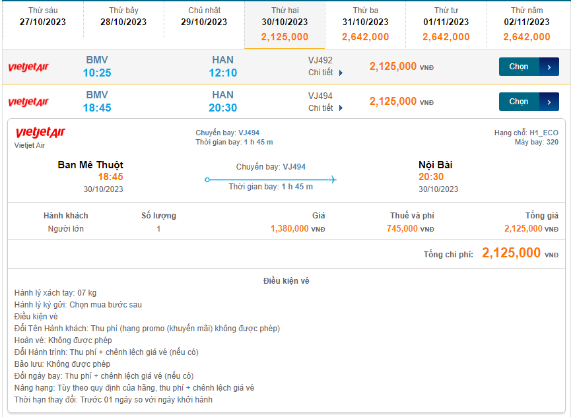Image resolution: width=573 pixels, height=417 pixels.
Task: Select Thứ hai 30/10/2023 date tab
Action: coord(285,24)
